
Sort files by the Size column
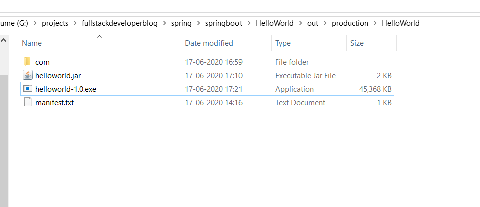click(357, 43)
